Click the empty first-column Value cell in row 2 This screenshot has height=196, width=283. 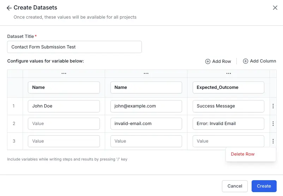tap(64, 124)
